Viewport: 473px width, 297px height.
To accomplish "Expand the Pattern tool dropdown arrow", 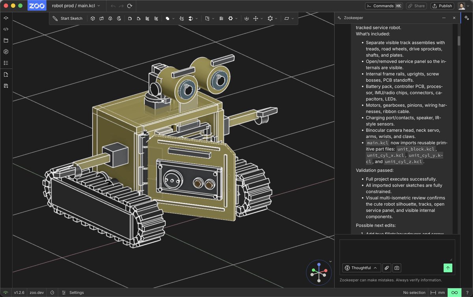I will point(276,19).
